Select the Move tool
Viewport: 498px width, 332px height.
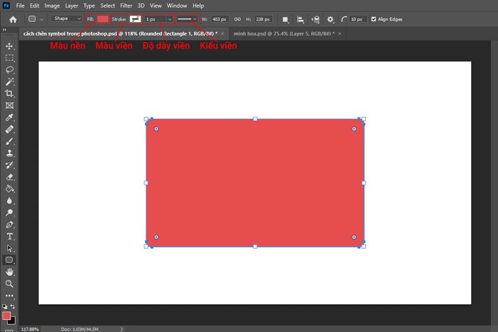click(9, 46)
